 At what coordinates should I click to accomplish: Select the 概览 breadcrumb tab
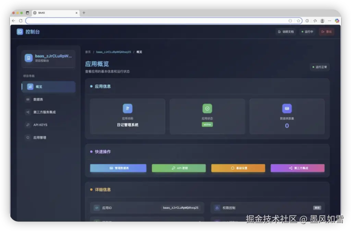pos(138,52)
